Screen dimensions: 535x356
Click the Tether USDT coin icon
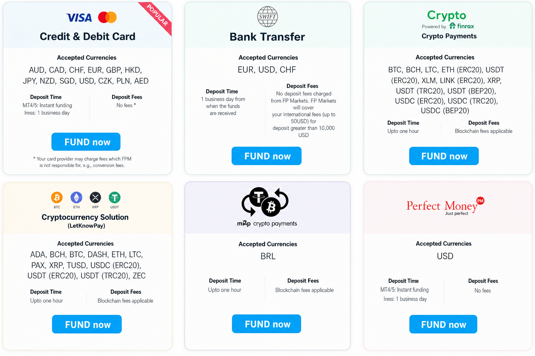pyautogui.click(x=115, y=197)
